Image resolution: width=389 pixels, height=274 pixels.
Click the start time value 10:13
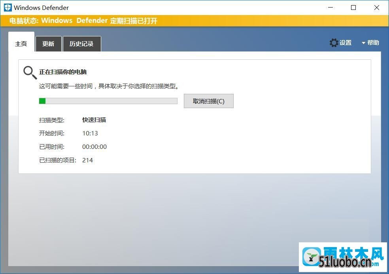[90, 133]
